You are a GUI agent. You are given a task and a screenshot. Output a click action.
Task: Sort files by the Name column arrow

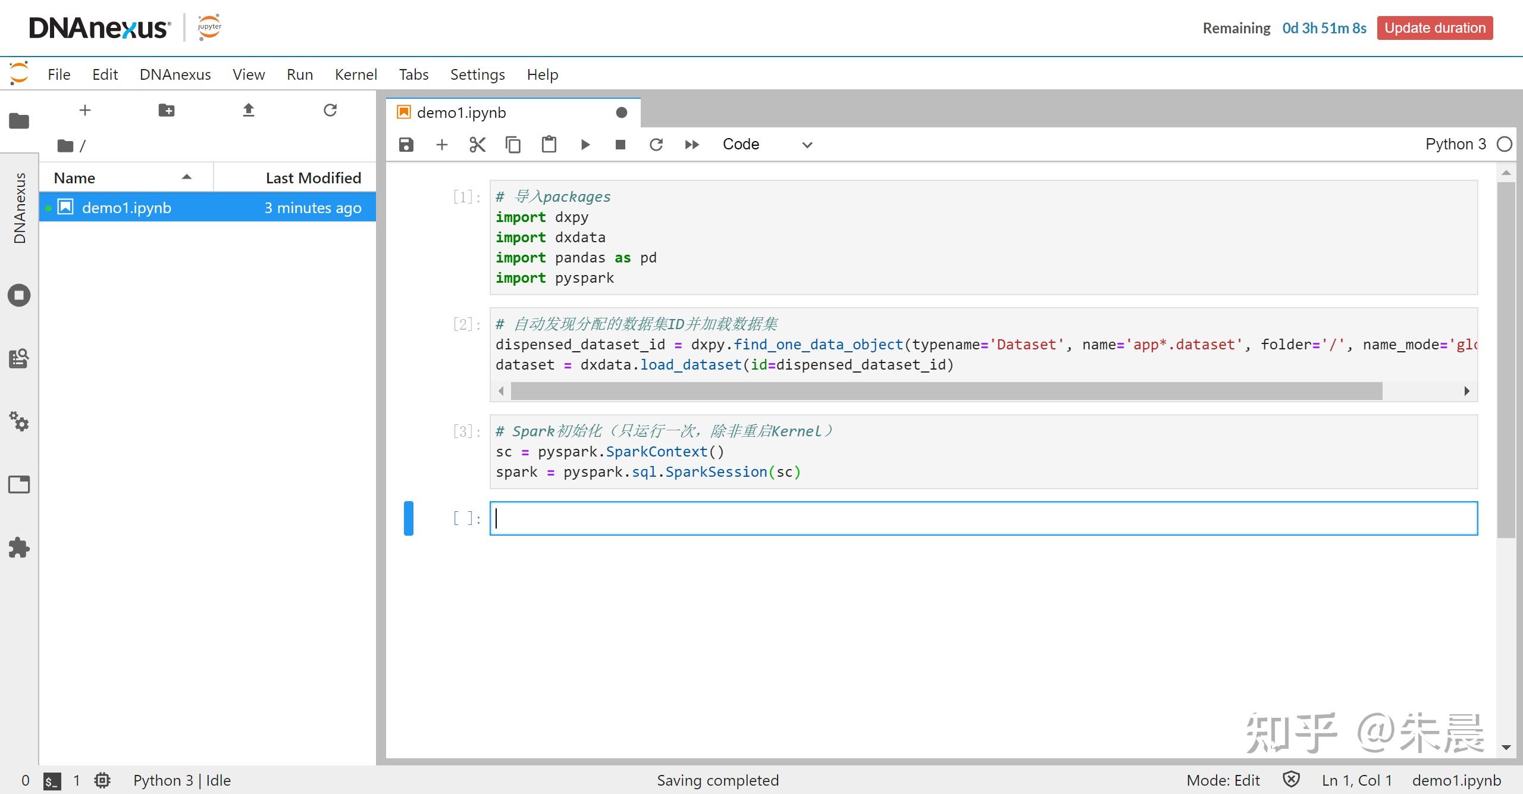pyautogui.click(x=187, y=177)
